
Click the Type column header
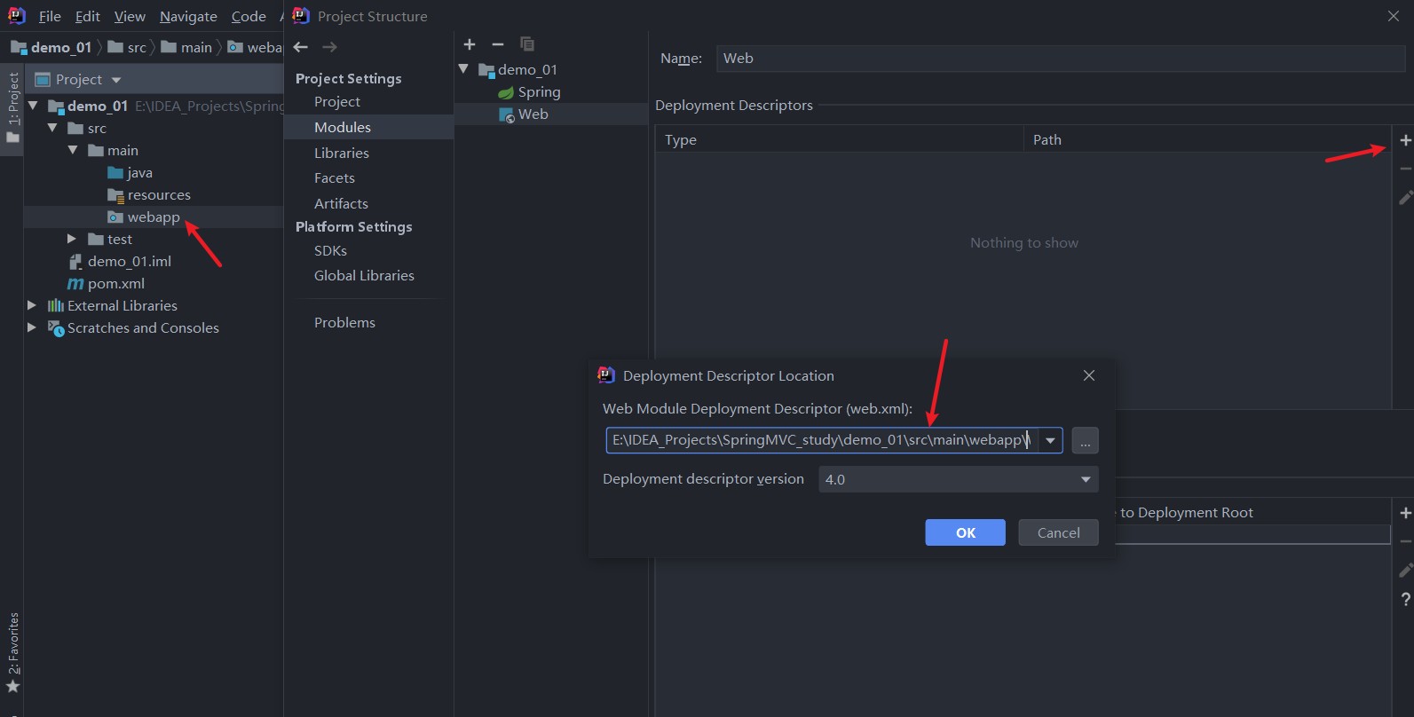click(840, 139)
